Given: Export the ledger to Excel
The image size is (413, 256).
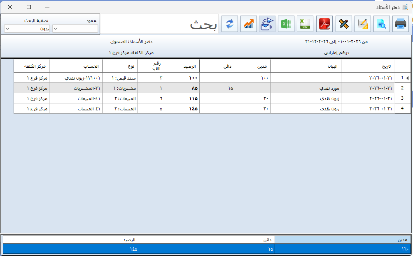Looking at the screenshot, I should point(286,24).
